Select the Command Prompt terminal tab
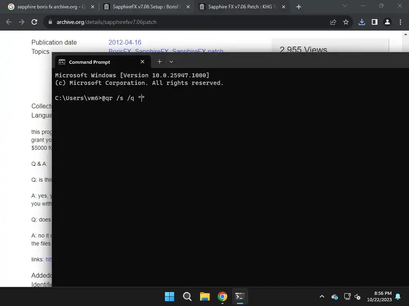The width and height of the screenshot is (409, 306). click(x=103, y=62)
